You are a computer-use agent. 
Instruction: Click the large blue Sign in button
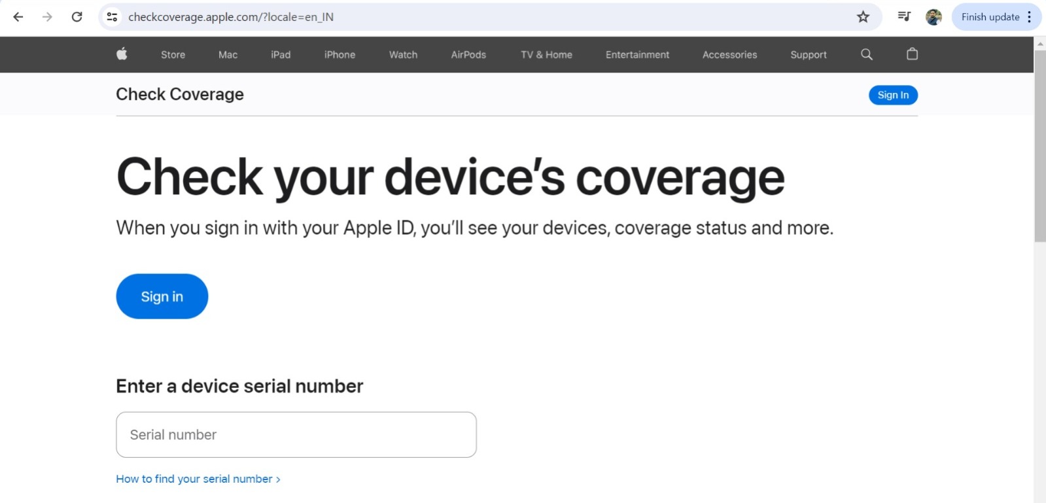click(x=162, y=296)
